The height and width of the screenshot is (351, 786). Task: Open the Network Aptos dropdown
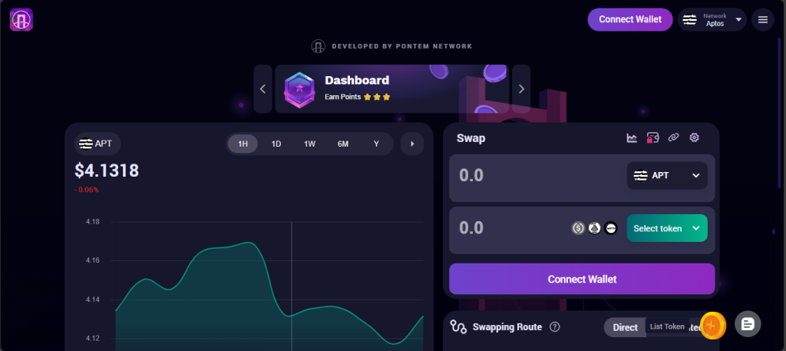pos(712,20)
